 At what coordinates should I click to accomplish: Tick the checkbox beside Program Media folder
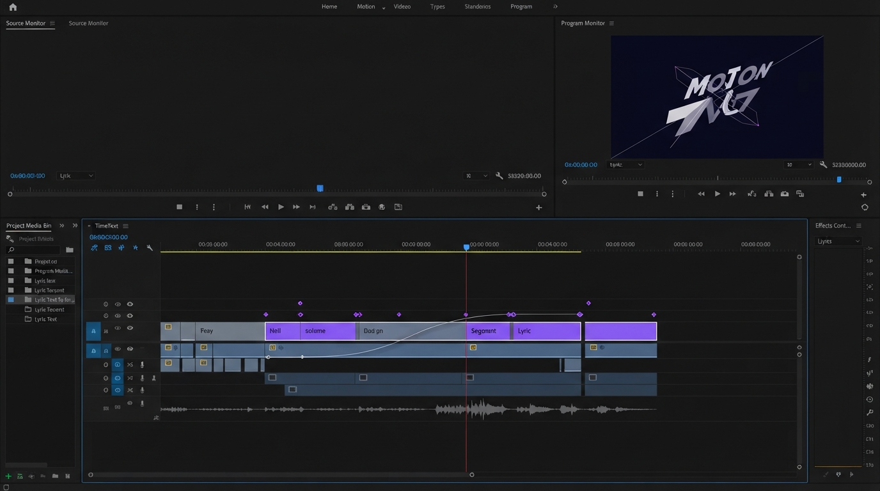click(11, 271)
